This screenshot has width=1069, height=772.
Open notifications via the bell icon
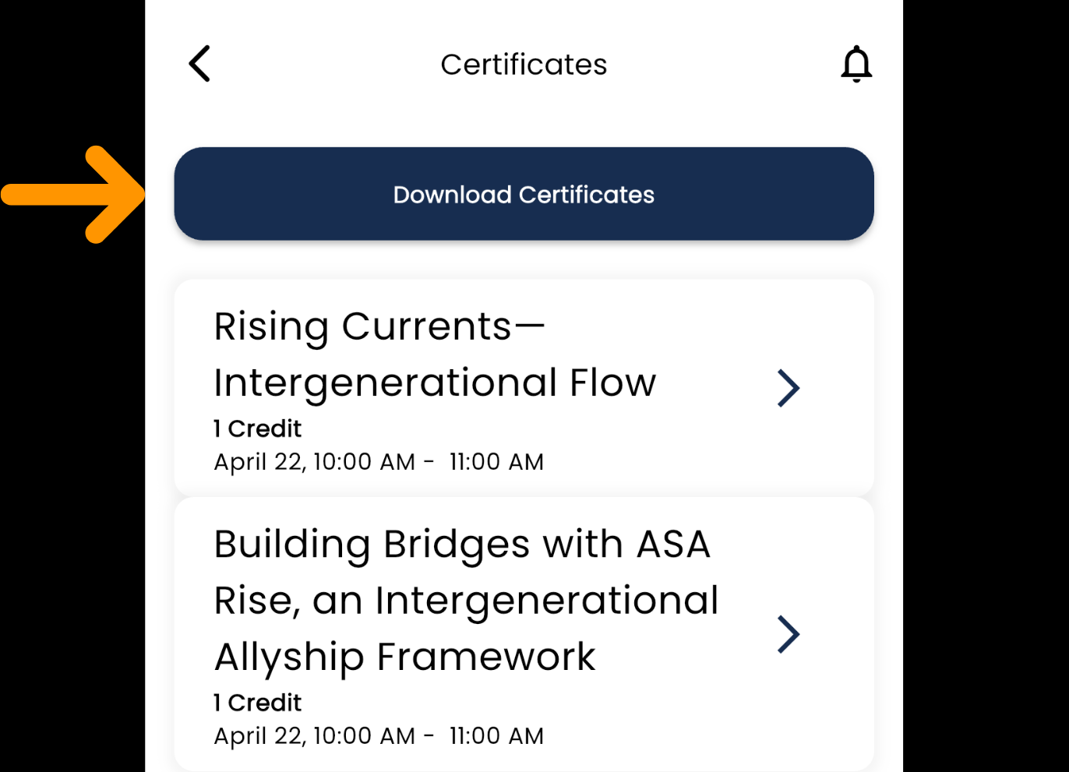[x=856, y=64]
